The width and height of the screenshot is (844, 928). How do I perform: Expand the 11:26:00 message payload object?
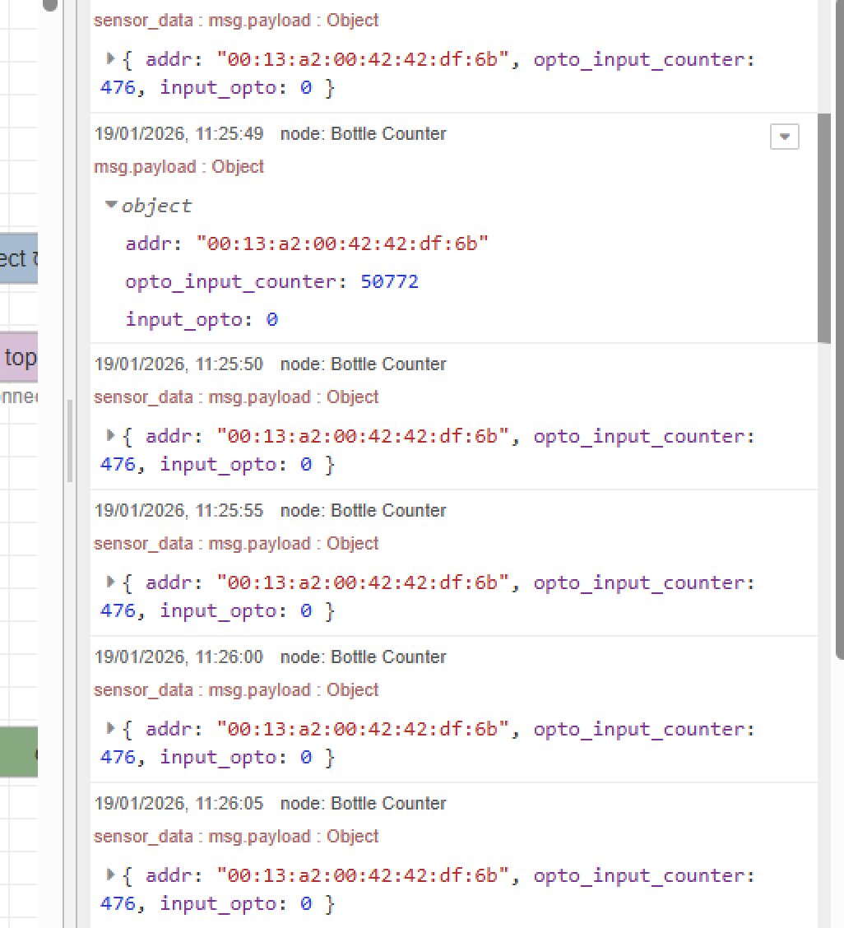tap(111, 728)
